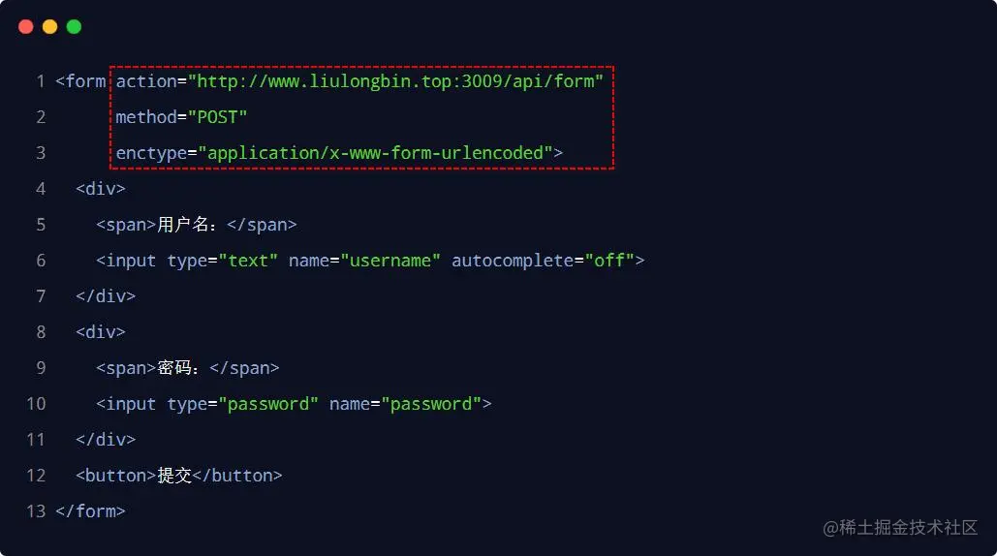Click line number 10 in gutter
997x556 pixels.
coord(36,404)
